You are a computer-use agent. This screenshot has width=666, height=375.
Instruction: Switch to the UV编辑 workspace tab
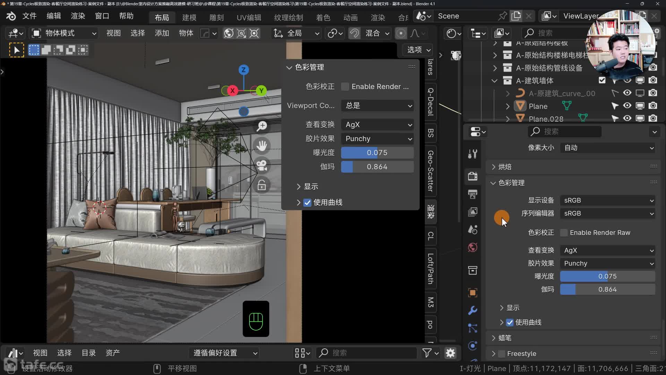click(249, 17)
